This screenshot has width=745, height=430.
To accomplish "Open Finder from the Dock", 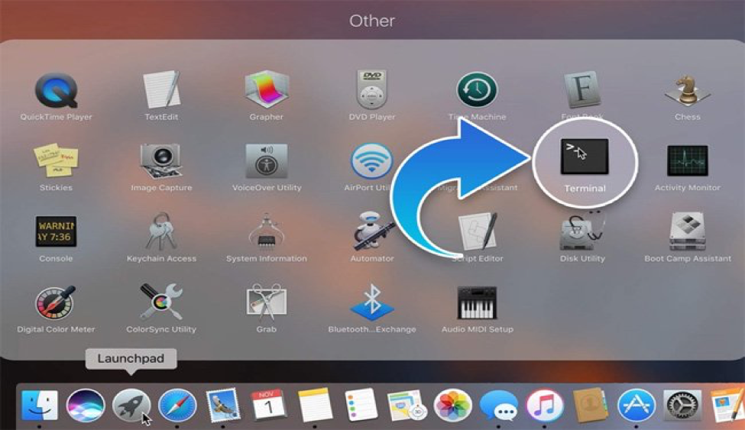I will tap(40, 406).
